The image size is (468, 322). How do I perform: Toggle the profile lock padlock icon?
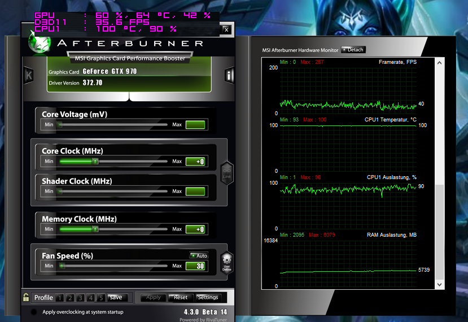(26, 297)
